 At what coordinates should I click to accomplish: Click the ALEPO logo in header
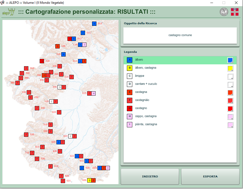(8, 12)
